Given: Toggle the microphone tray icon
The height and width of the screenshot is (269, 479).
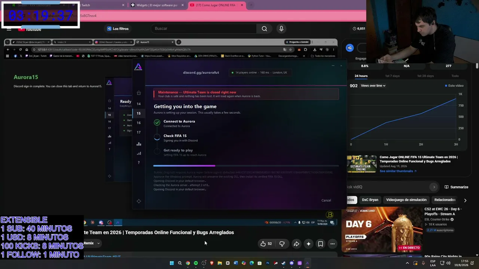Looking at the screenshot, I should 423,263.
